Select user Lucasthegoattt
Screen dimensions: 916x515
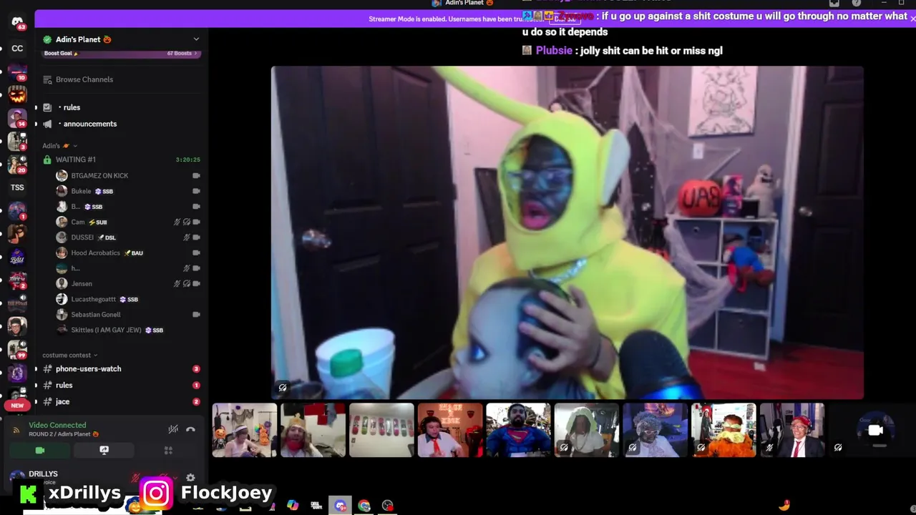click(94, 300)
